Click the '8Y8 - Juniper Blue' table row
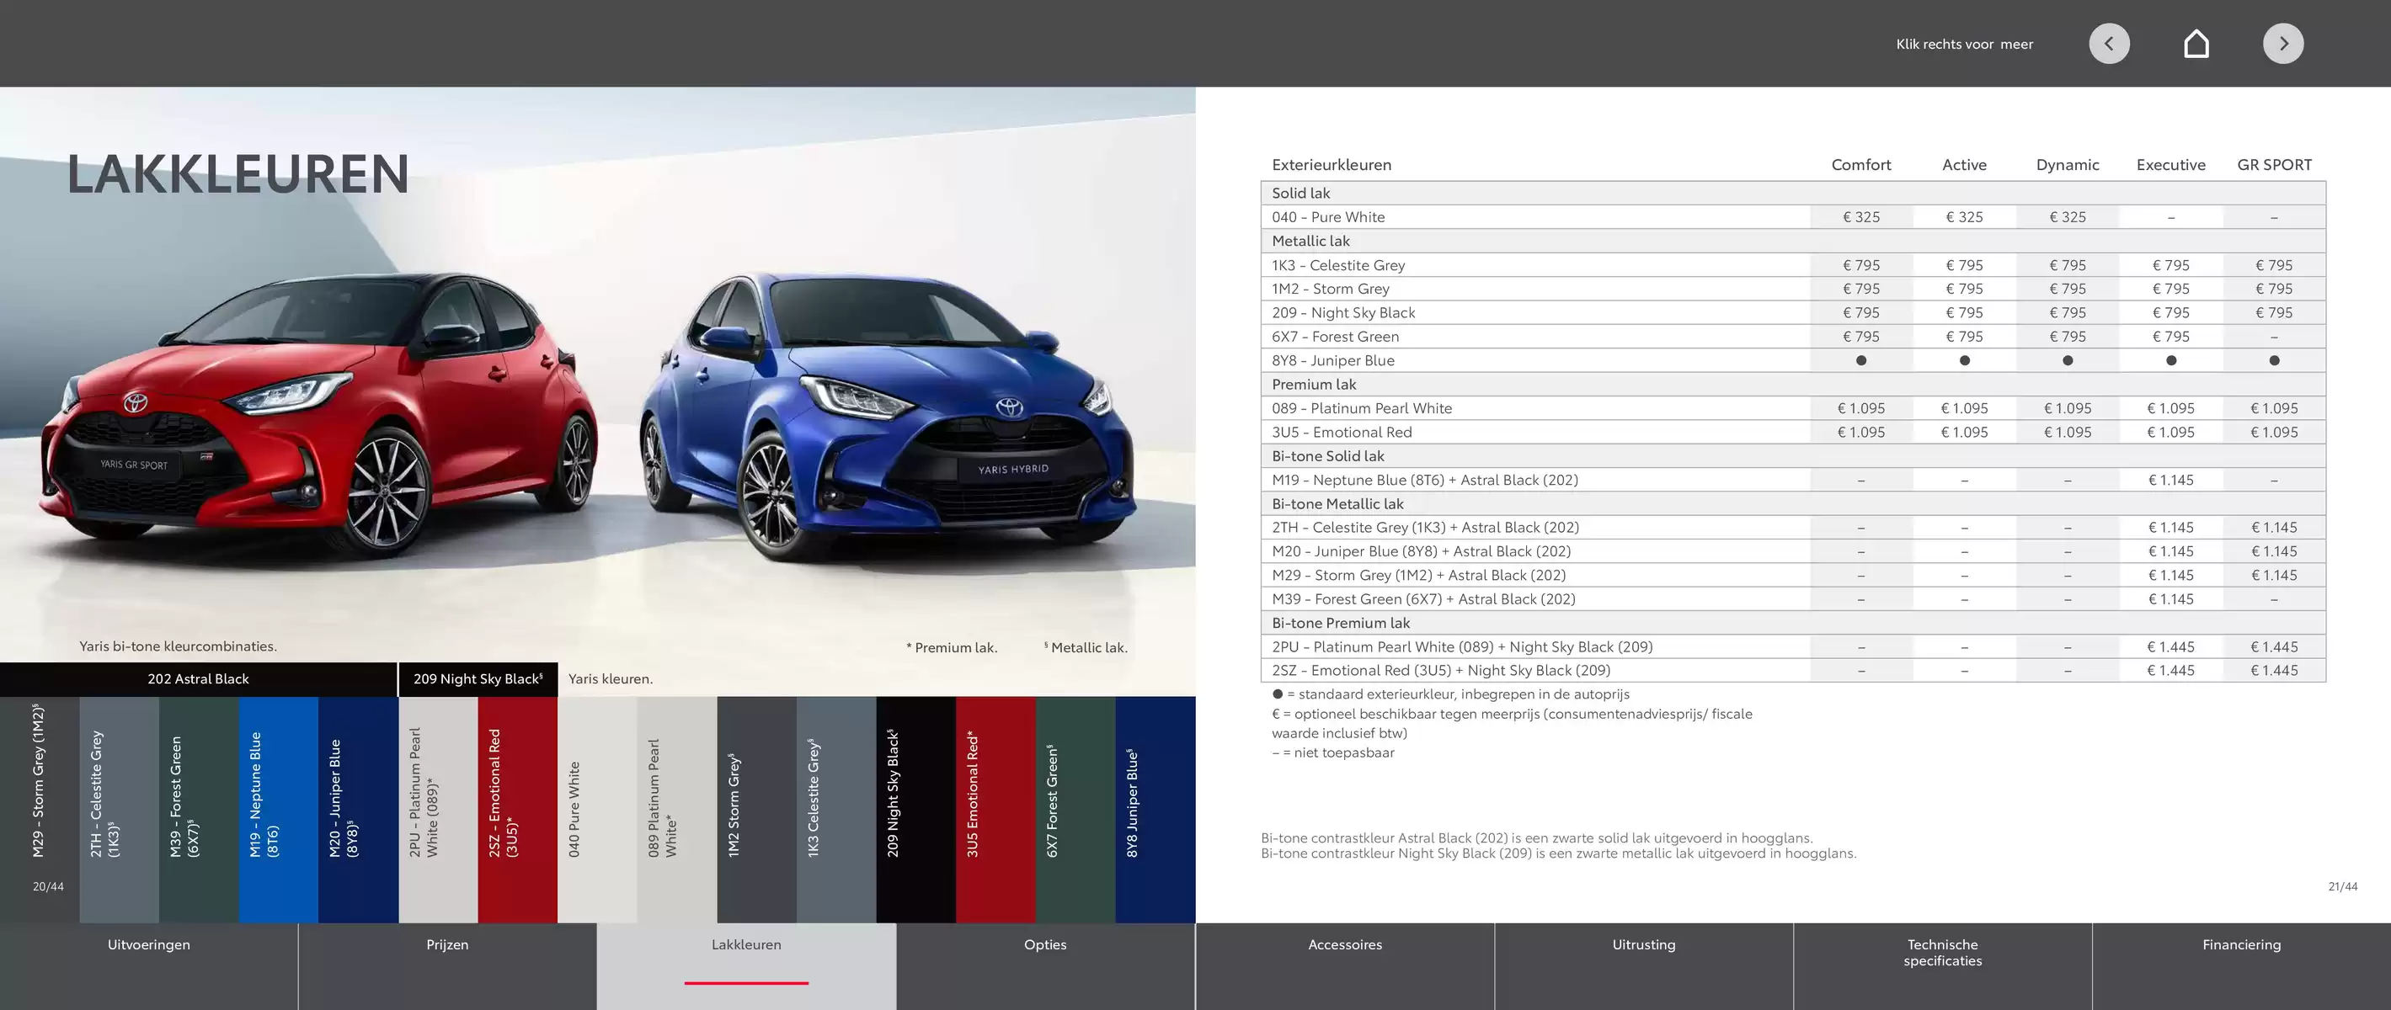 [1793, 361]
